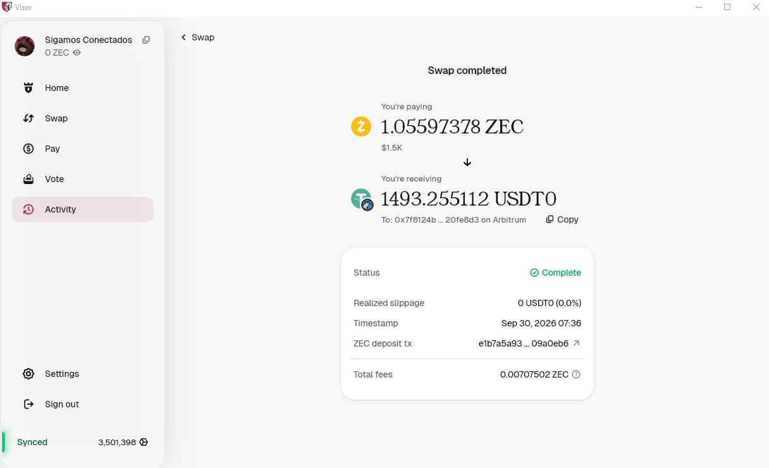The width and height of the screenshot is (769, 468).
Task: Copy the Arbitrum recipient address
Action: coord(562,219)
